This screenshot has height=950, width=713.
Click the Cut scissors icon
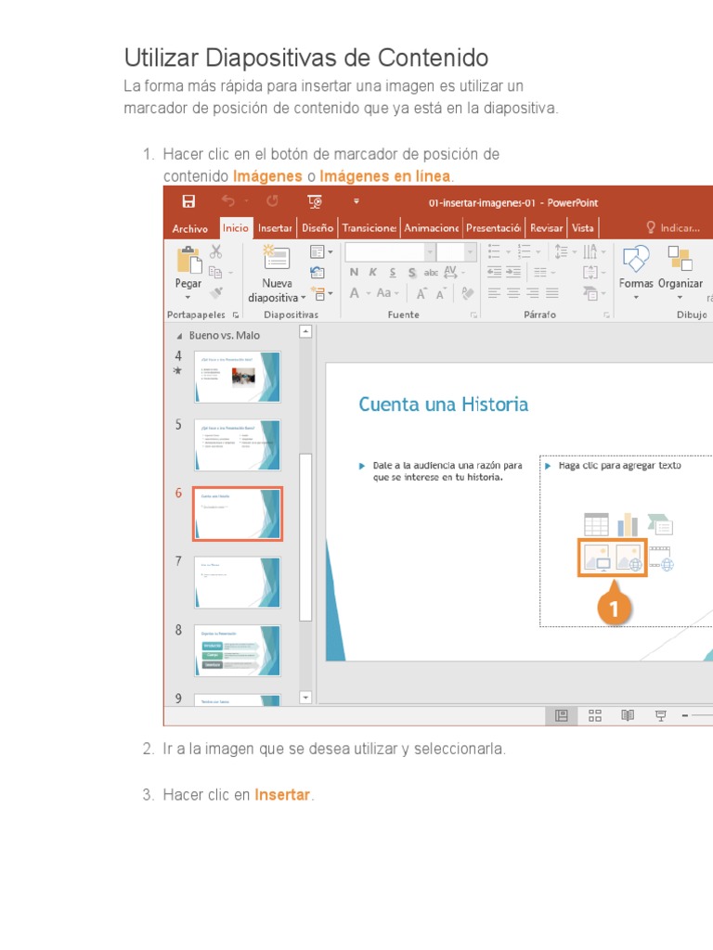click(x=216, y=251)
